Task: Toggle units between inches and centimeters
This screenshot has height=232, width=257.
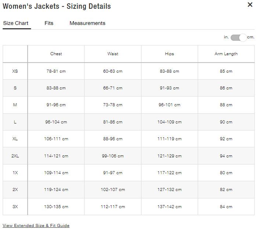Action: 239,37
